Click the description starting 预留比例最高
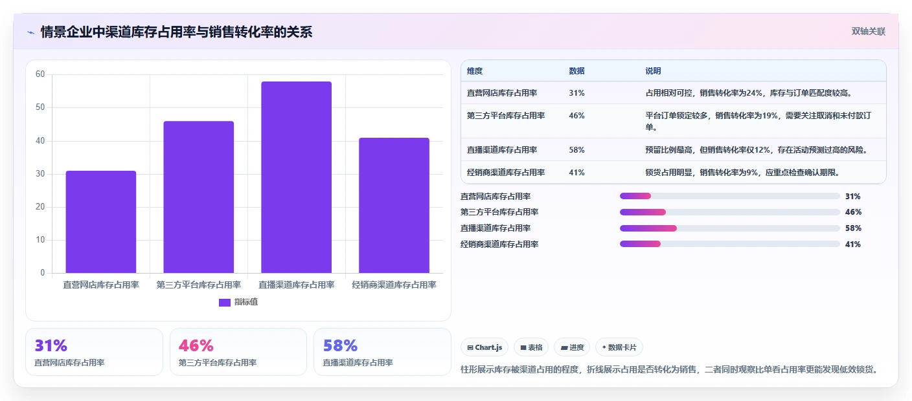Viewport: 912px width, 401px height. (756, 150)
